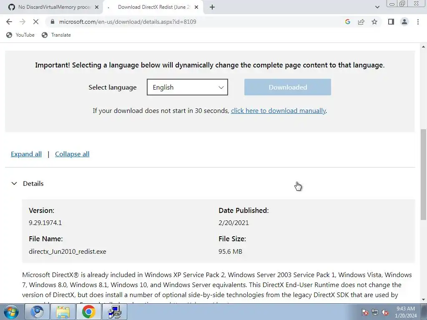Open the Select language dropdown
The image size is (427, 320).
click(x=187, y=87)
